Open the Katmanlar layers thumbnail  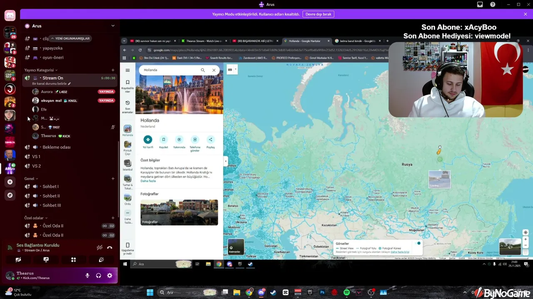[x=236, y=247]
